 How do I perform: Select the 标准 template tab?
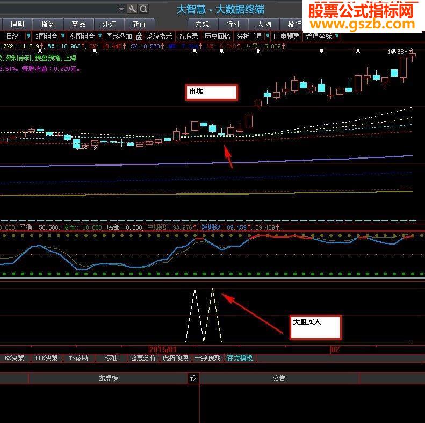[x=111, y=358]
